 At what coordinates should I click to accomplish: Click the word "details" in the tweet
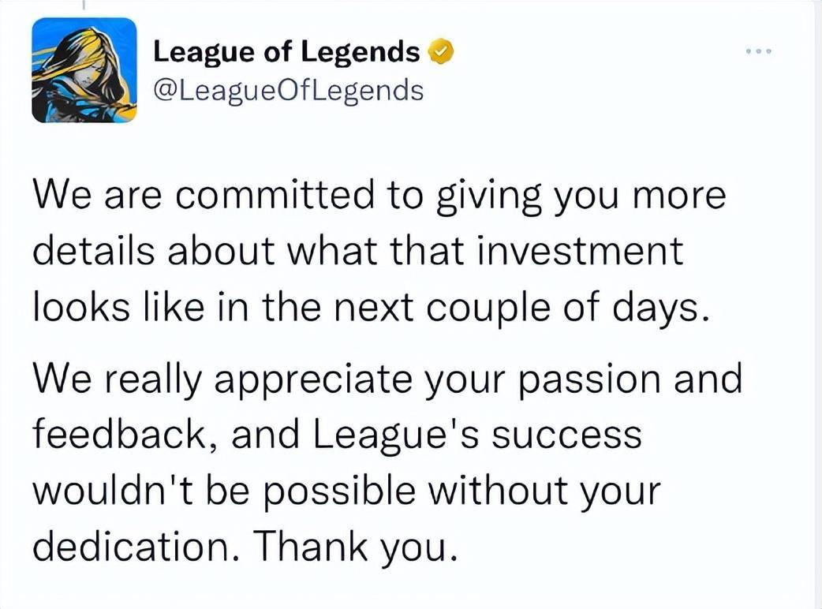pos(94,250)
